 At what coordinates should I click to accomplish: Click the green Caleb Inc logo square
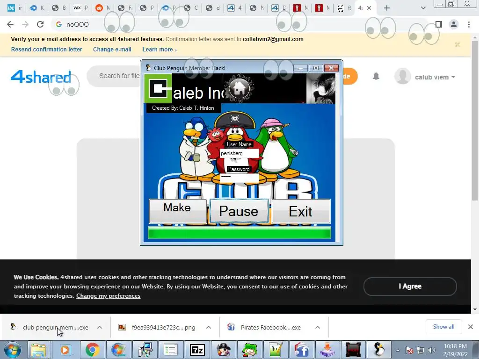(x=158, y=88)
